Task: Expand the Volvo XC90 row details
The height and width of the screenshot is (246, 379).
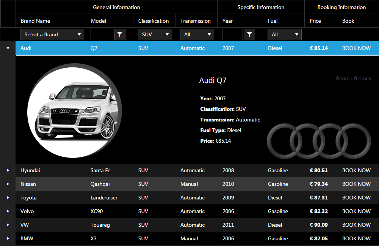Action: pyautogui.click(x=8, y=211)
